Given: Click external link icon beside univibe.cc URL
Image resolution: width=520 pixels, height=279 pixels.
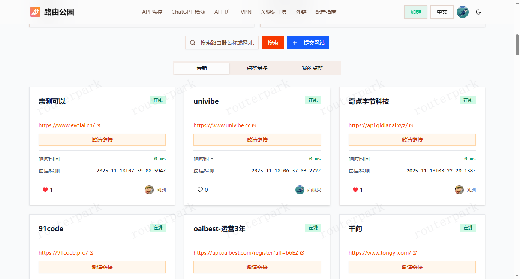Looking at the screenshot, I should point(254,125).
